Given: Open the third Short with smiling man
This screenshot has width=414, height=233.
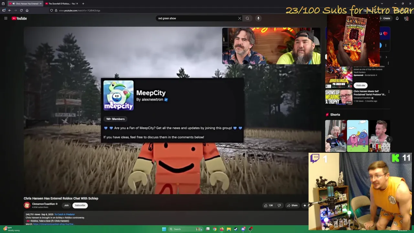Looking at the screenshot, I should (379, 136).
